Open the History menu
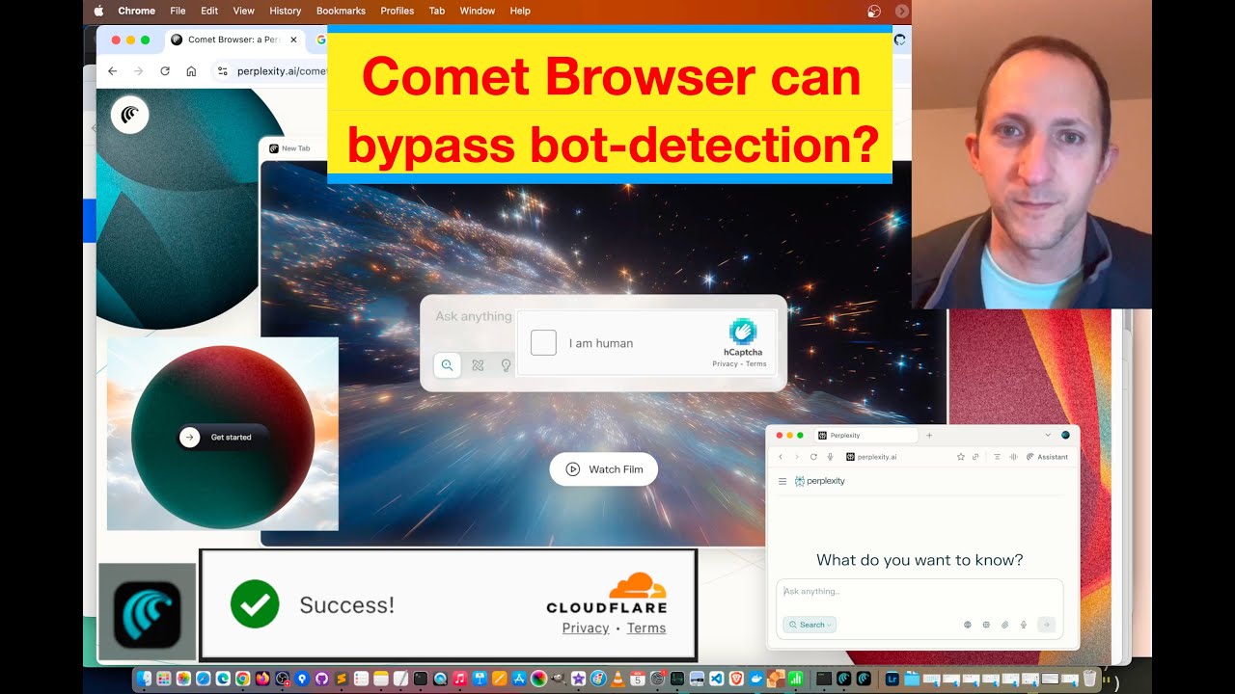1235x694 pixels. (286, 11)
